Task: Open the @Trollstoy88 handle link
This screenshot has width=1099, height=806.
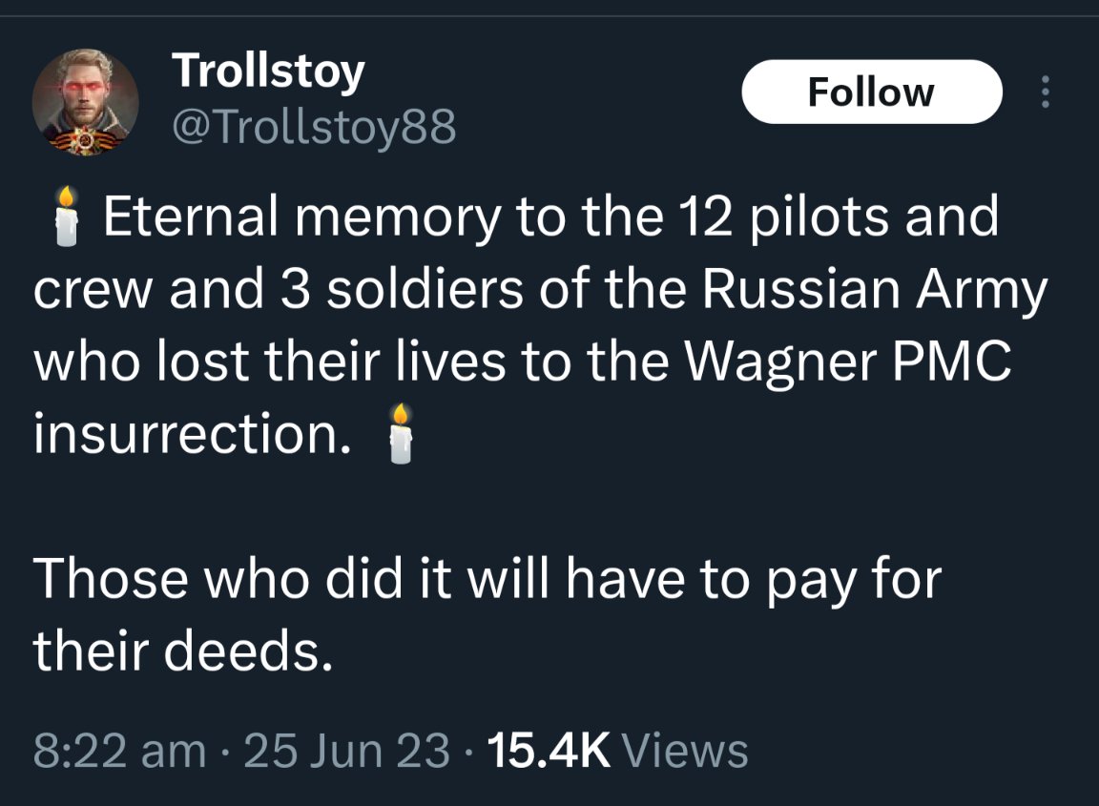Action: point(314,128)
